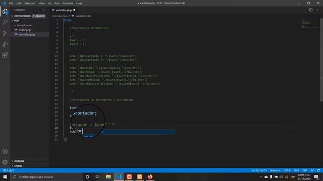
Task: Open the Edit menu
Action: click(x=19, y=4)
